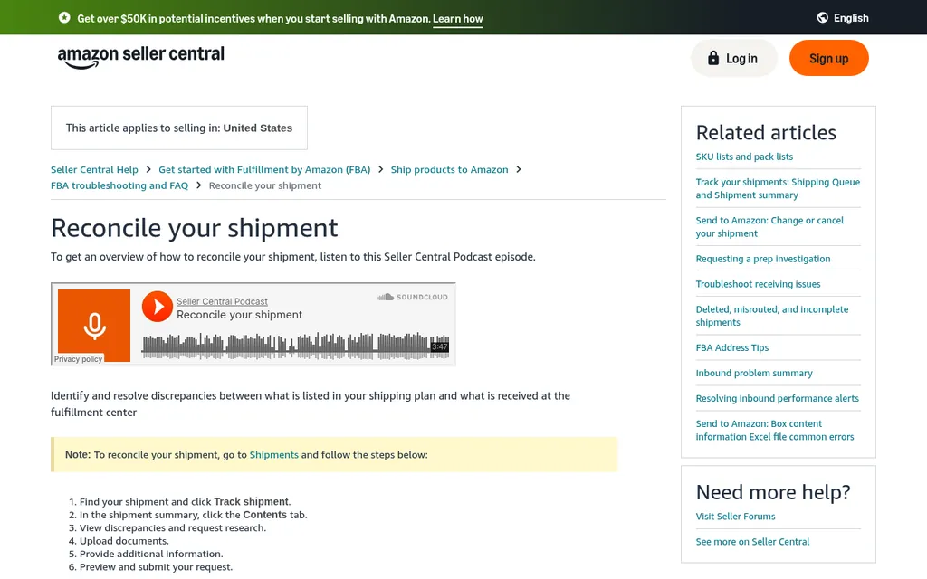Click the Related articles heading
Viewport: 927px width, 579px height.
(766, 132)
